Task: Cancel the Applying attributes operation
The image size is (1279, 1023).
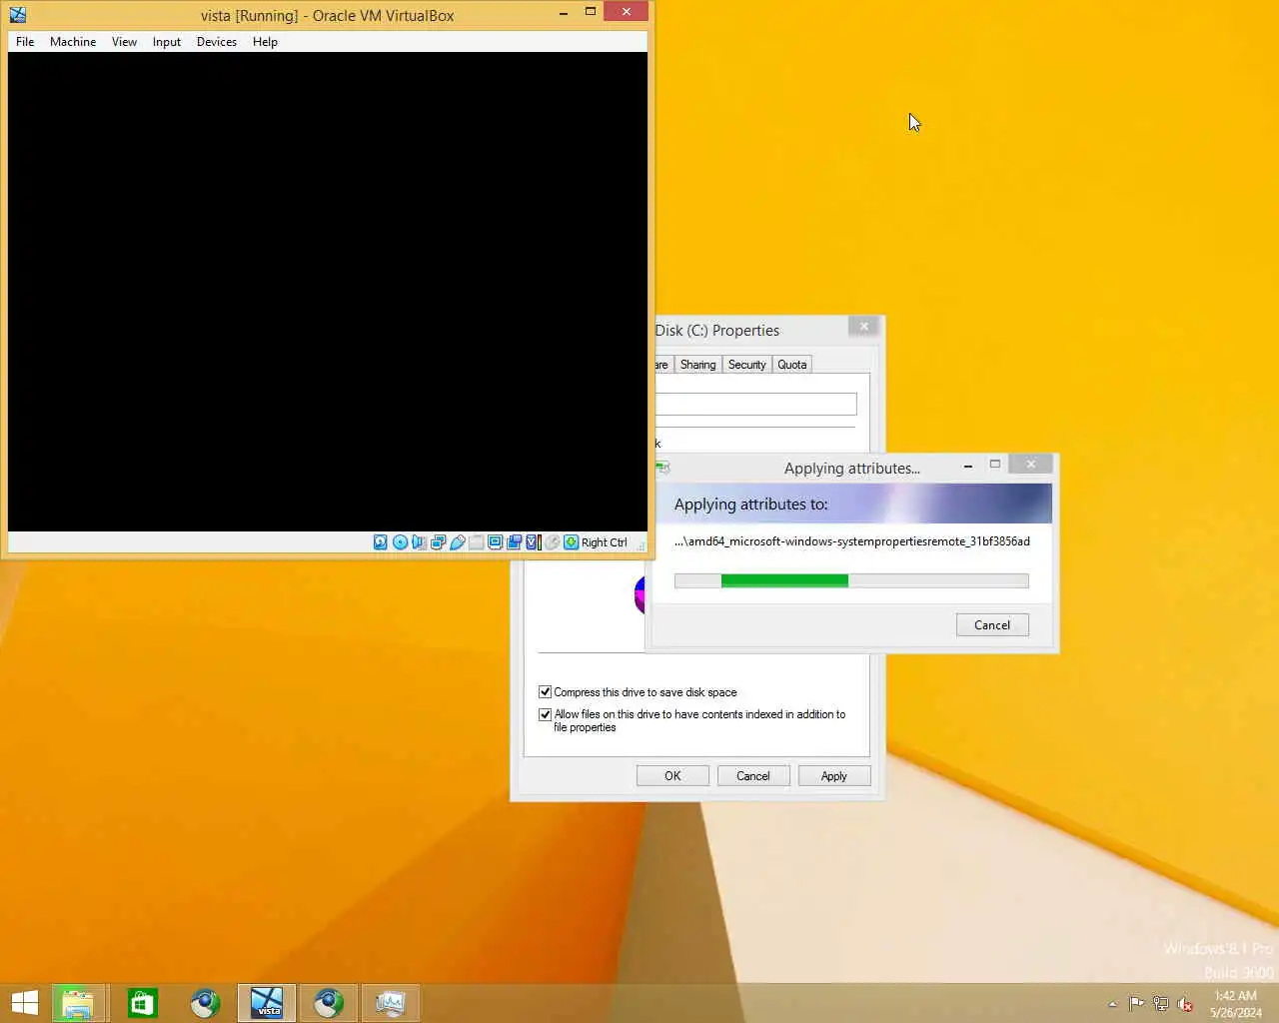Action: pos(992,625)
